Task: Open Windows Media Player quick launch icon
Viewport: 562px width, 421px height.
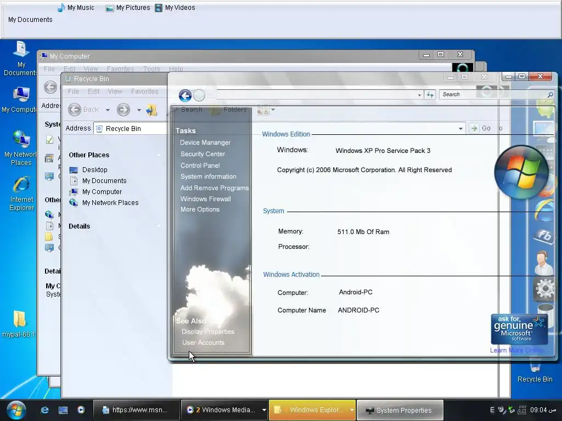Action: click(81, 410)
